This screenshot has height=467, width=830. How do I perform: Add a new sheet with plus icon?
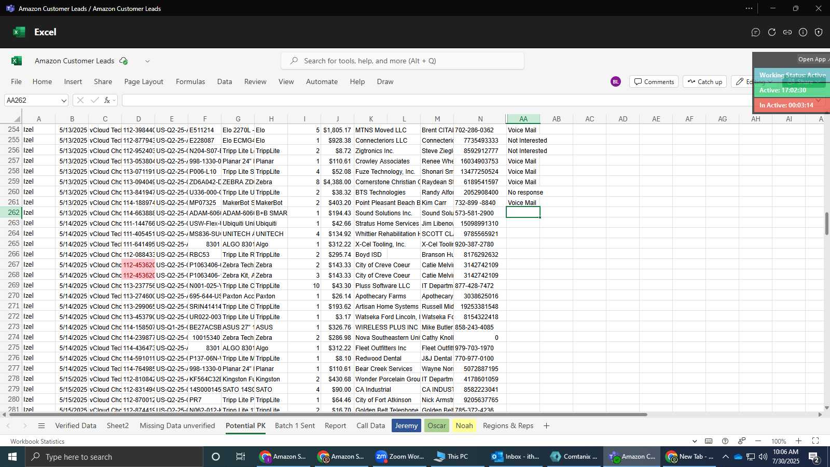pos(546,426)
